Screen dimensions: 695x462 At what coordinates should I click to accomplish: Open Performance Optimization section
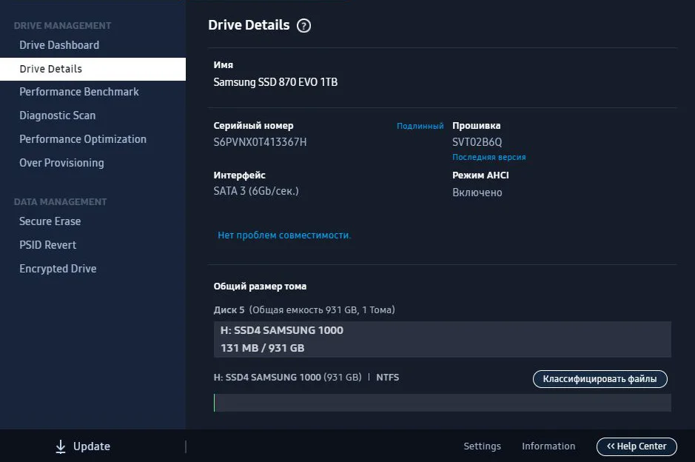tap(83, 139)
